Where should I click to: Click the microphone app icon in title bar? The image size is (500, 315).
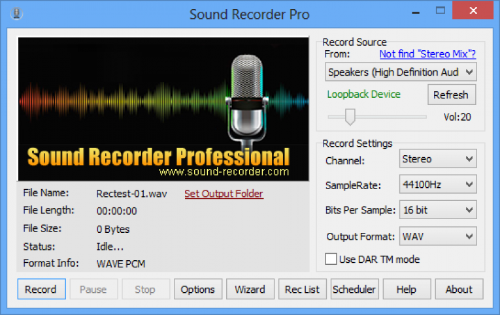click(16, 14)
